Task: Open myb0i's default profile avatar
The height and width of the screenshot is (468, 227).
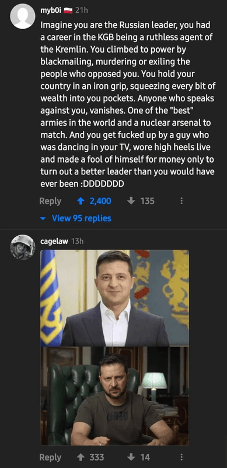Action: [x=23, y=16]
